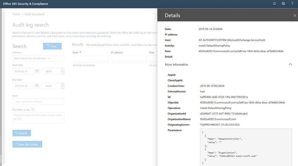This screenshot has width=298, height=166.
Task: Click the OrganizationName value M365x409313.onmicrosoft.com
Action: click(x=218, y=119)
